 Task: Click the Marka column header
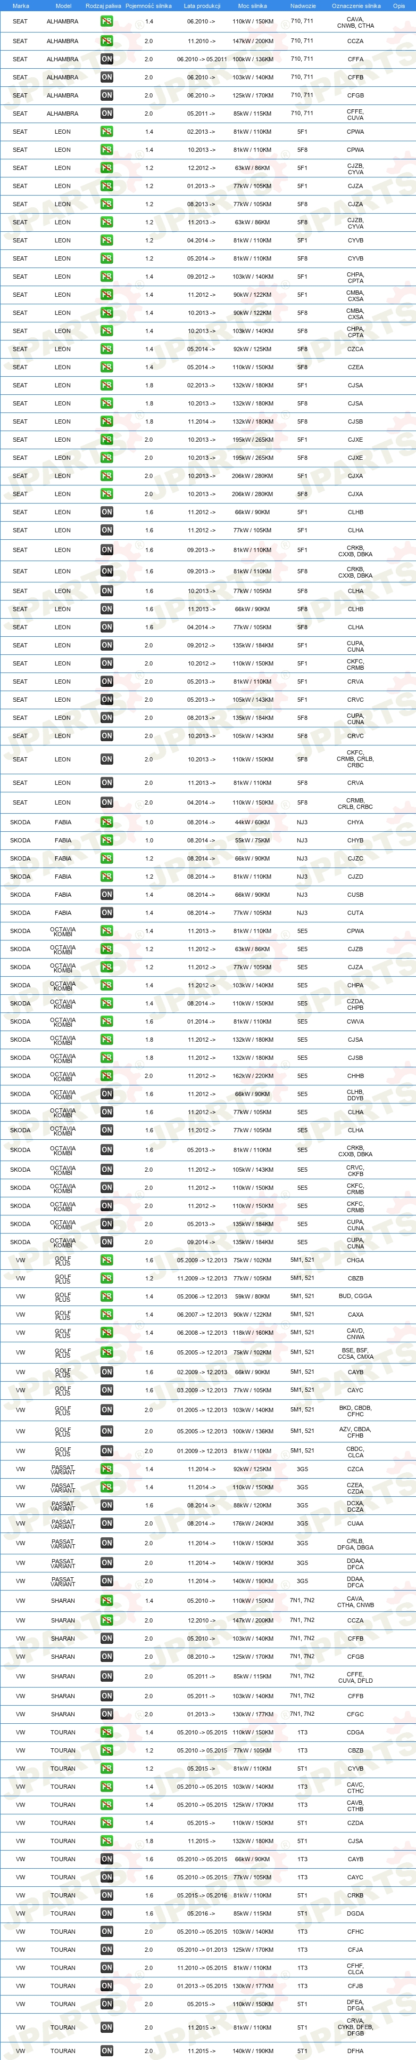tap(21, 6)
